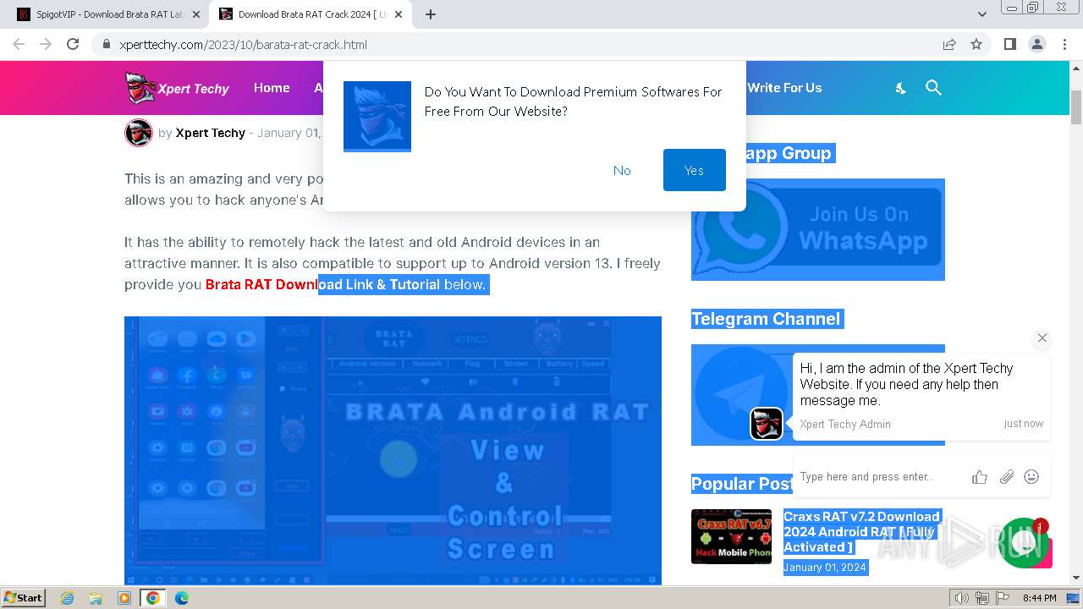
Task: Select the Download Brata RAT Crack tab
Action: (311, 14)
